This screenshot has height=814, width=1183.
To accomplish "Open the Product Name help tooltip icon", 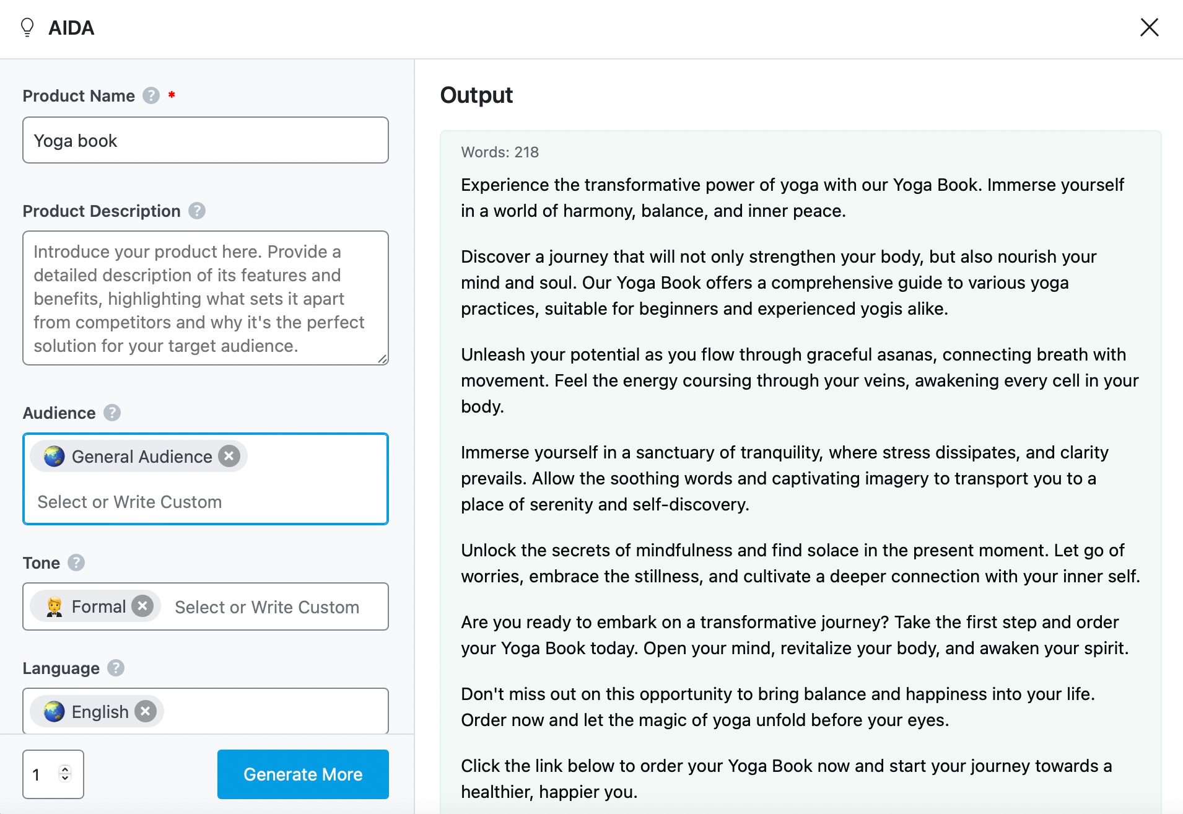I will 151,95.
